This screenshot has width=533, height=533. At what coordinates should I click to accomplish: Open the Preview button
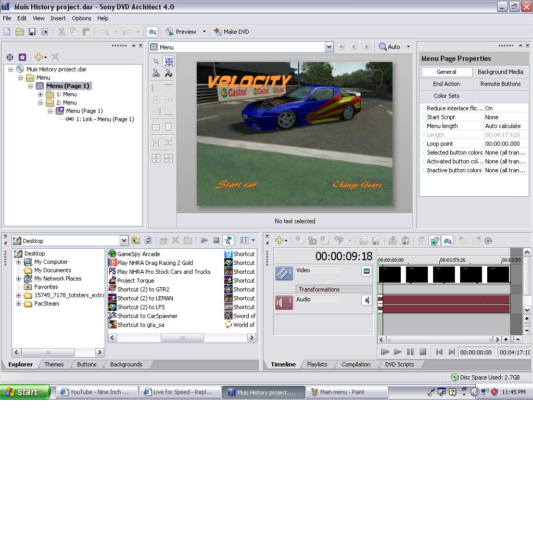tap(181, 32)
